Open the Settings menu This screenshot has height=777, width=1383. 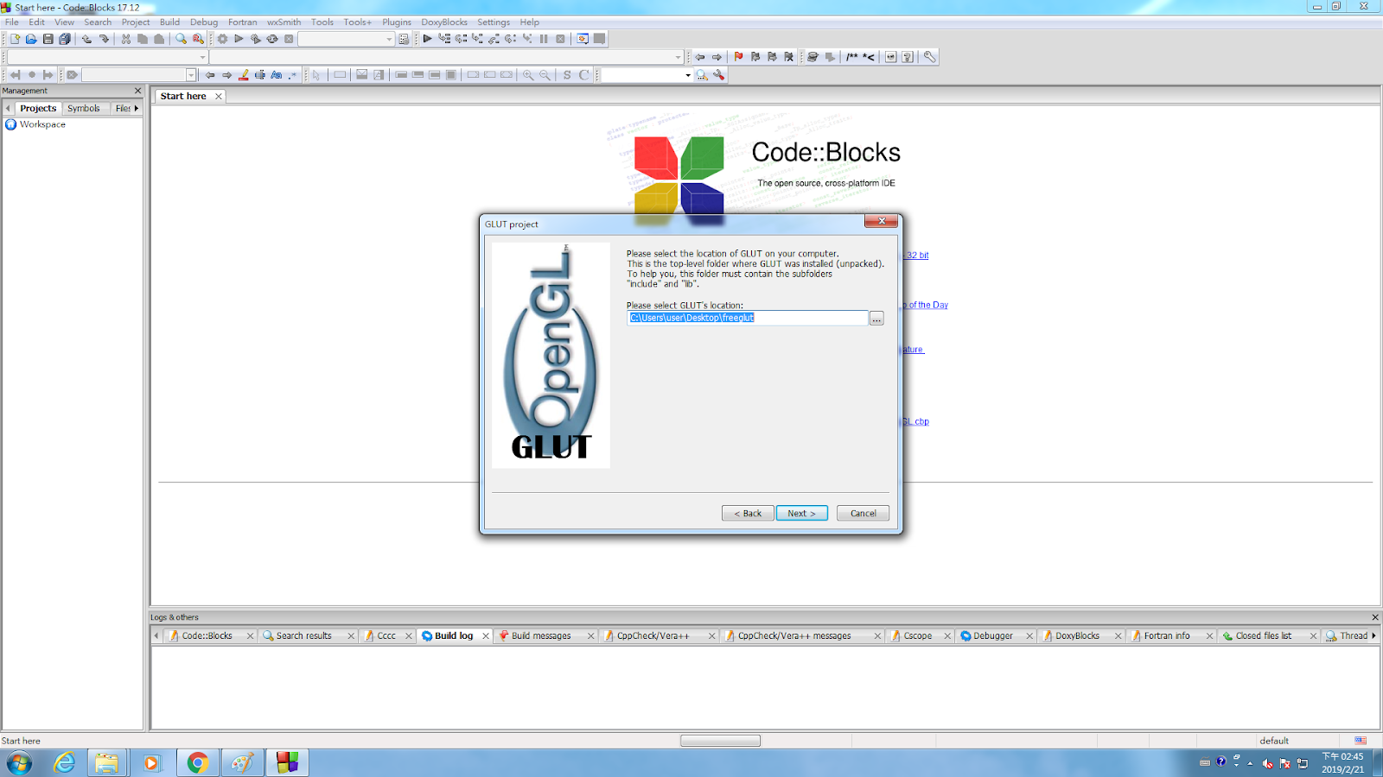494,22
